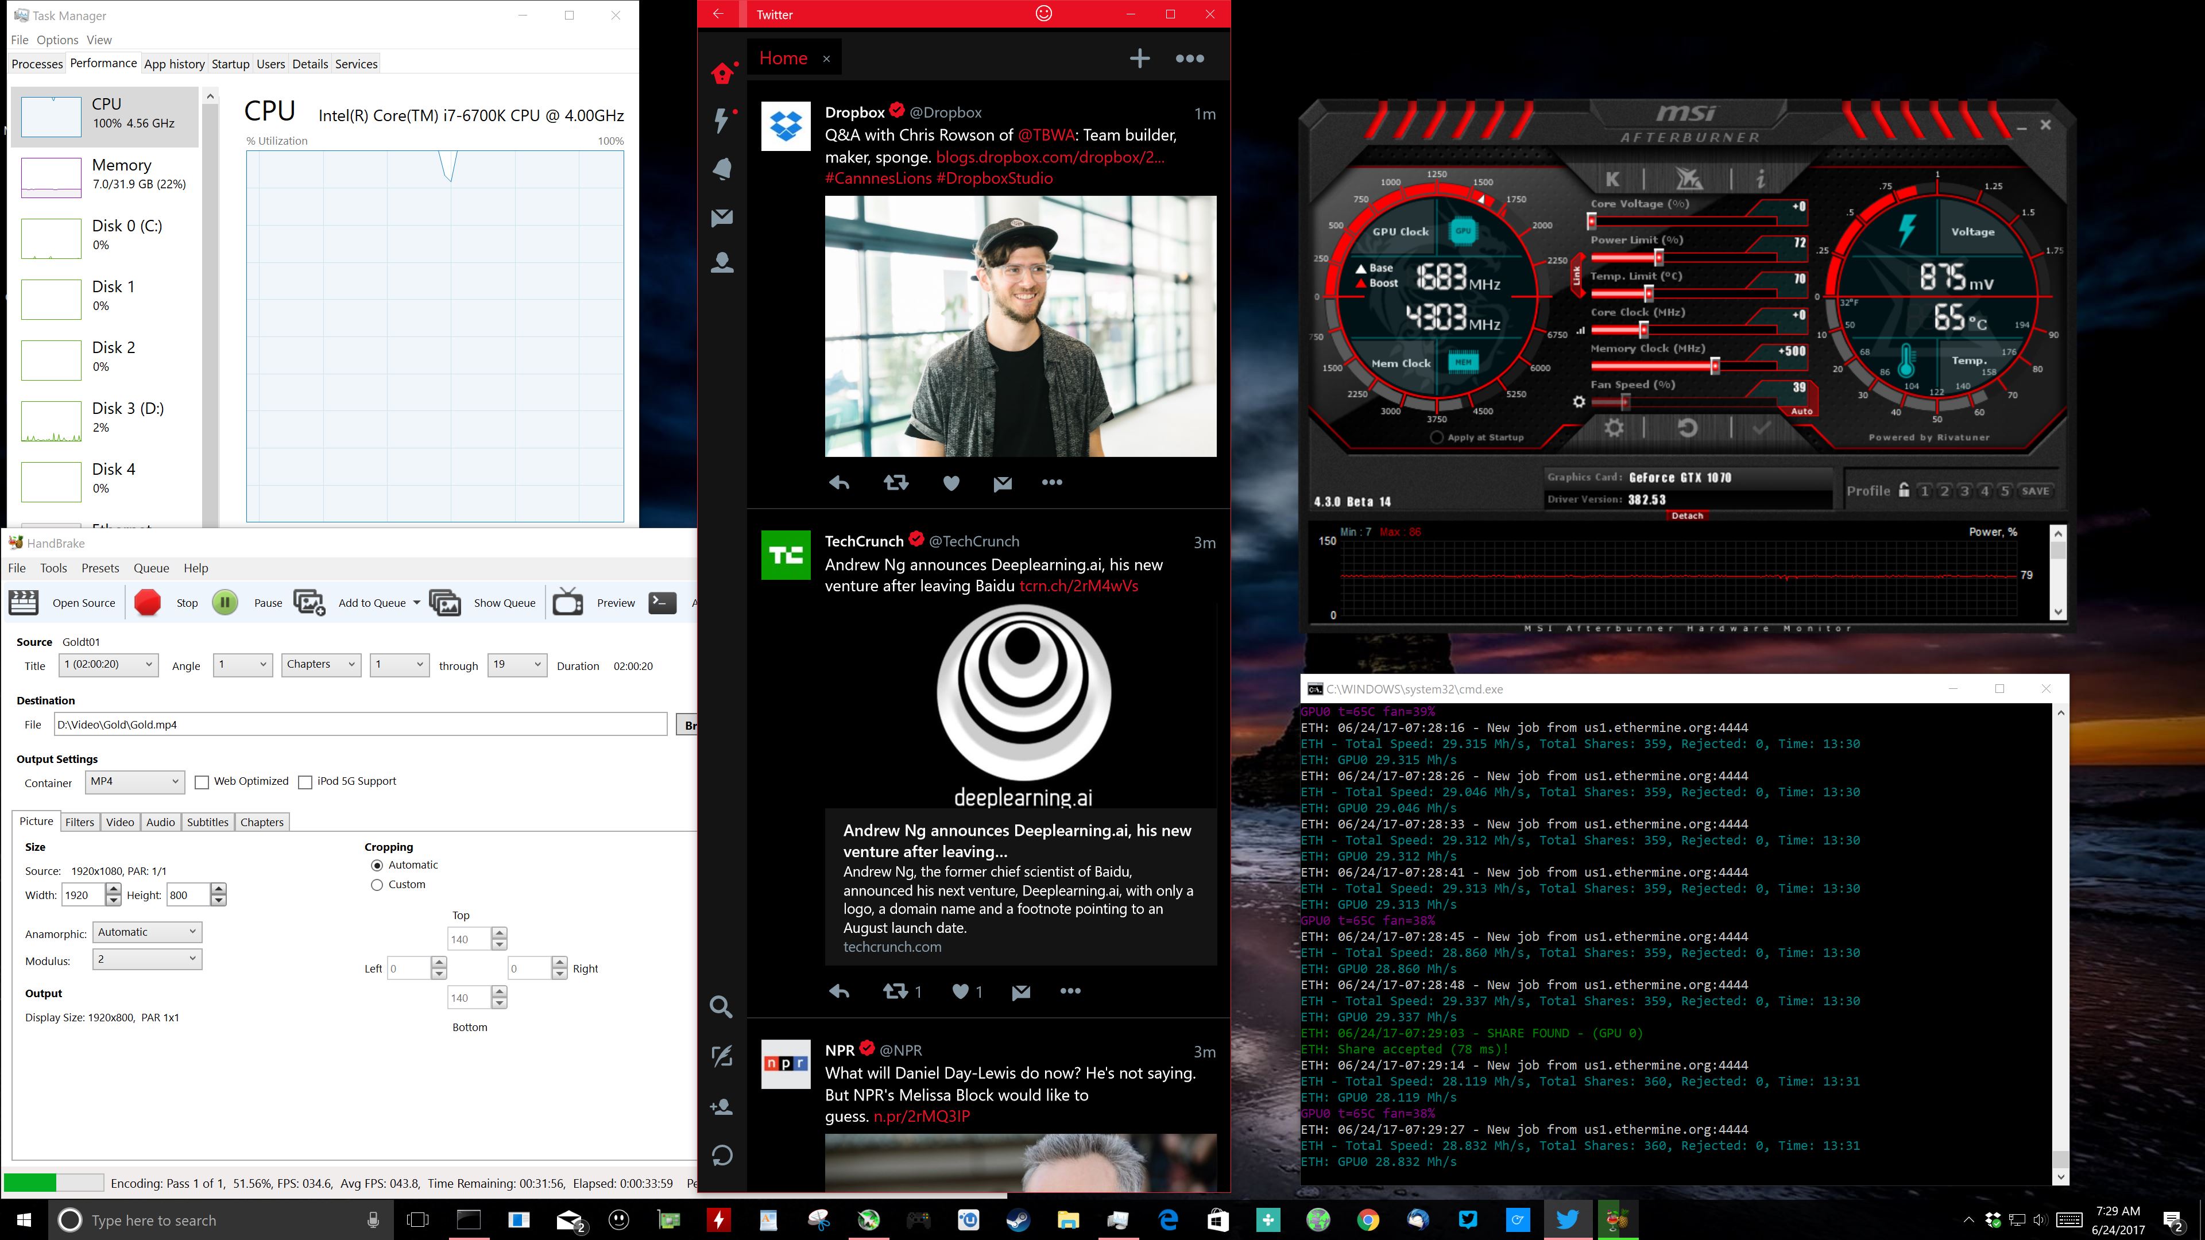Image resolution: width=2205 pixels, height=1240 pixels.
Task: Open the Container MP4 dropdown
Action: pos(134,781)
